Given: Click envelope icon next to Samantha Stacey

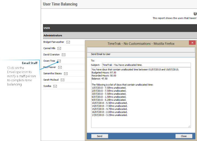Looking at the screenshot, I should [x=66, y=74].
